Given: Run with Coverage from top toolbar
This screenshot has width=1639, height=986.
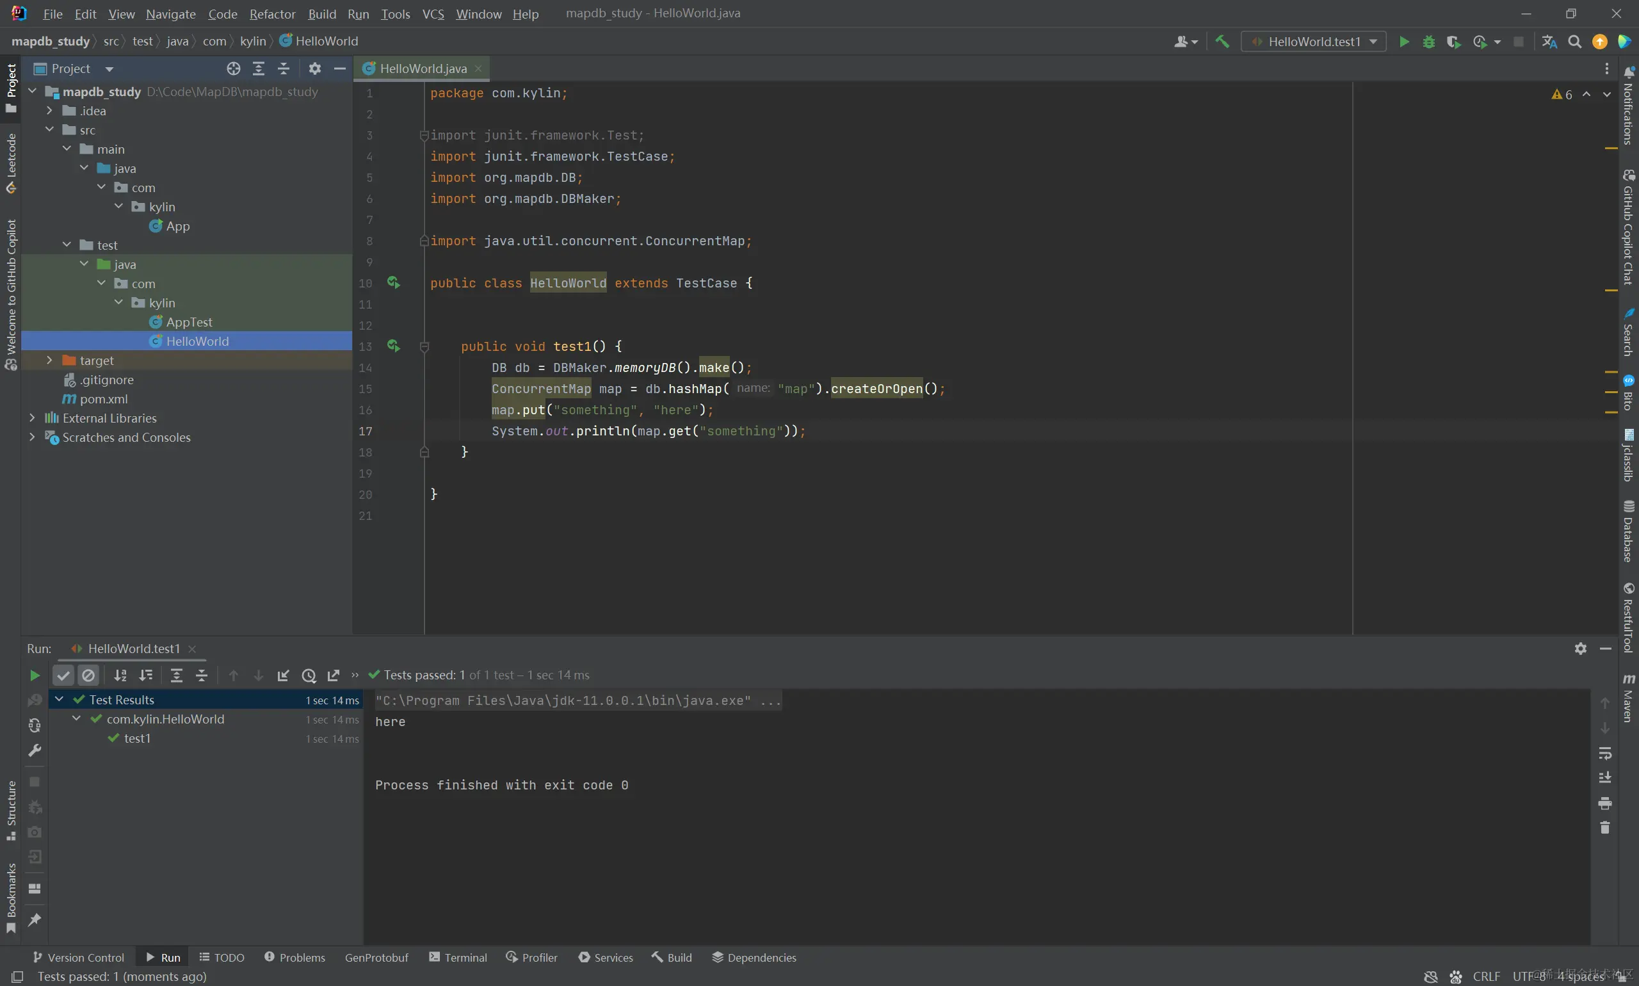Looking at the screenshot, I should [1453, 41].
